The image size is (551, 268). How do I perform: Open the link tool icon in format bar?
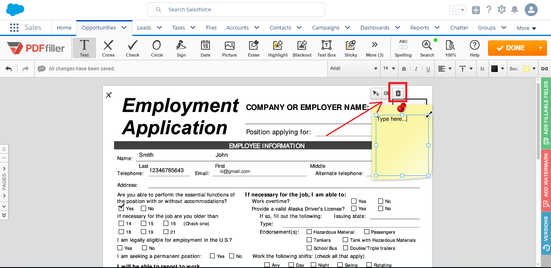point(545,69)
